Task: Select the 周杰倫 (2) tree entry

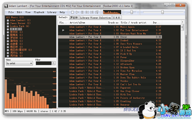Action: coord(16,56)
